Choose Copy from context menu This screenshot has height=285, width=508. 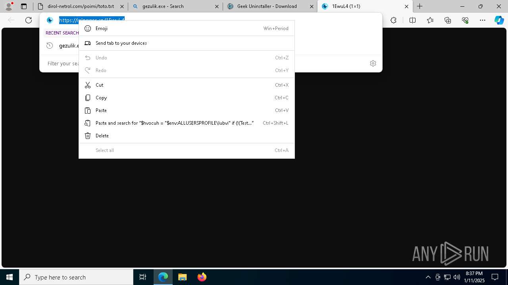[x=187, y=98]
